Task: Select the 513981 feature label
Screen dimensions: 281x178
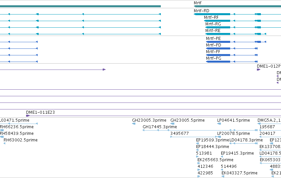Action: point(204,153)
